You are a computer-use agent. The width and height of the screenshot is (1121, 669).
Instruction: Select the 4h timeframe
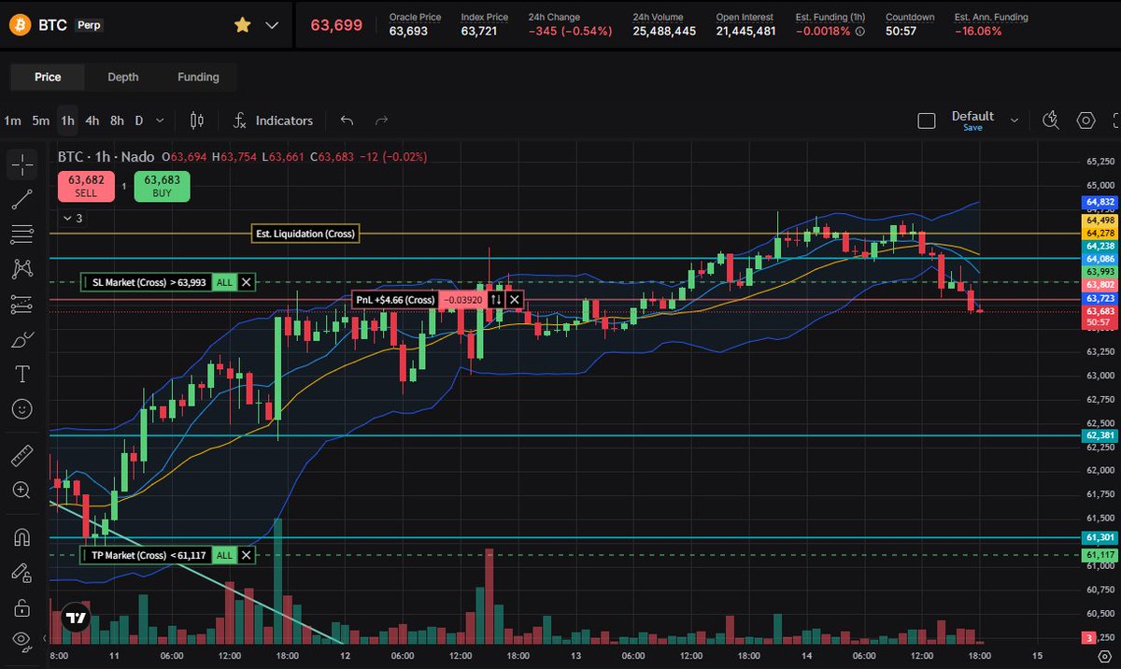coord(92,120)
